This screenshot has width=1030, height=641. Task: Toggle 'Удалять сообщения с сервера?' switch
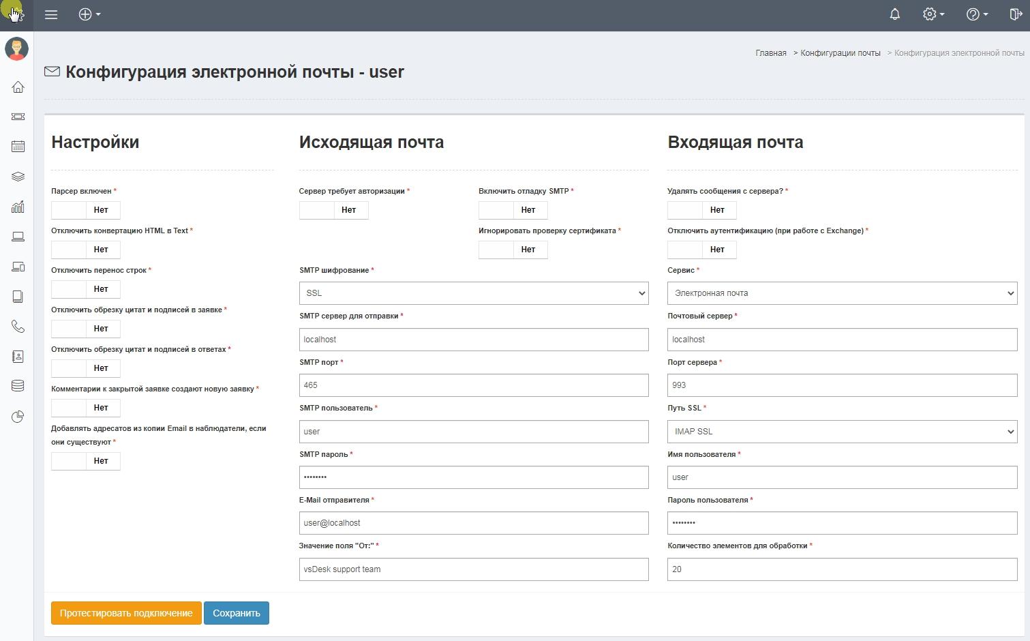click(701, 210)
